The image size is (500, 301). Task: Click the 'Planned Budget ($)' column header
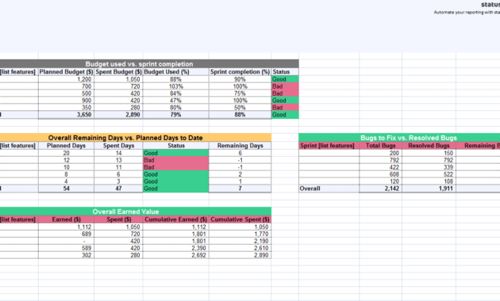coord(66,71)
